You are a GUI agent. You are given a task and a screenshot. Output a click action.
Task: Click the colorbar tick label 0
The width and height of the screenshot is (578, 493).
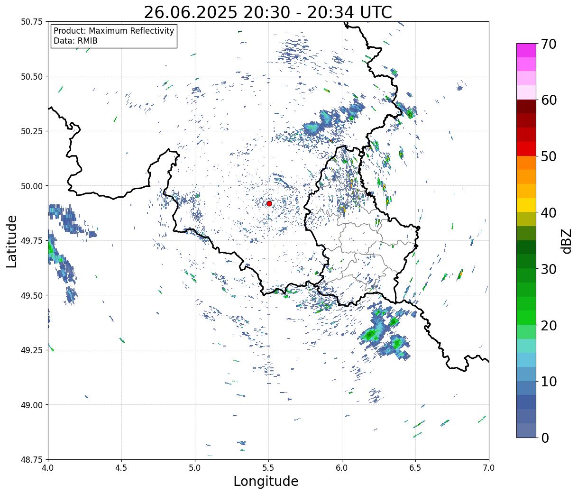[x=545, y=438]
